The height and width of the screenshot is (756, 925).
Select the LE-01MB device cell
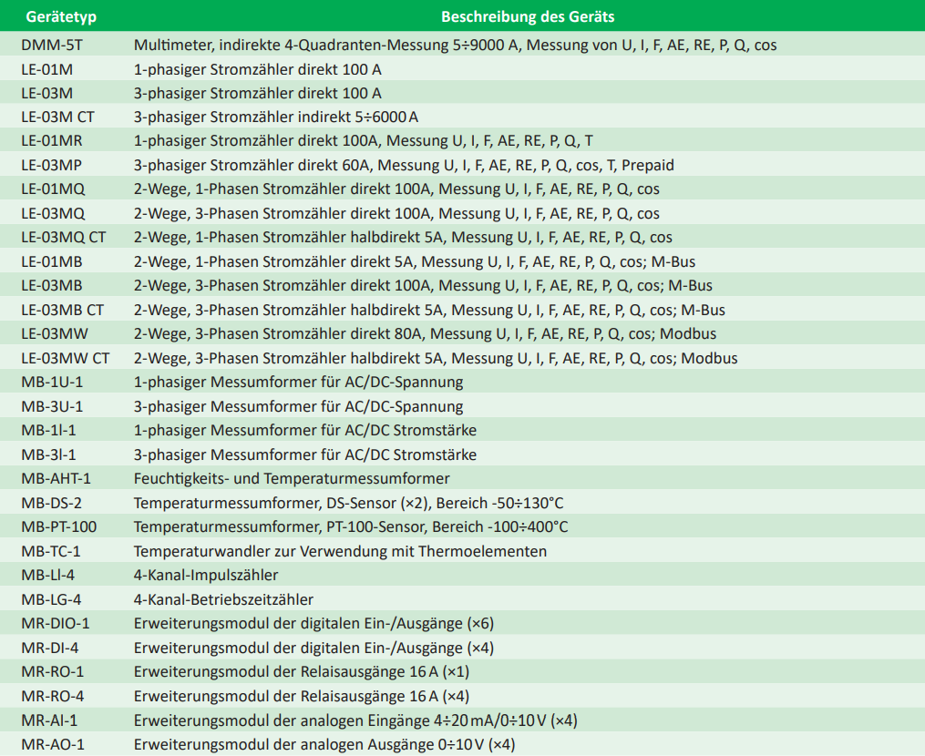[52, 261]
